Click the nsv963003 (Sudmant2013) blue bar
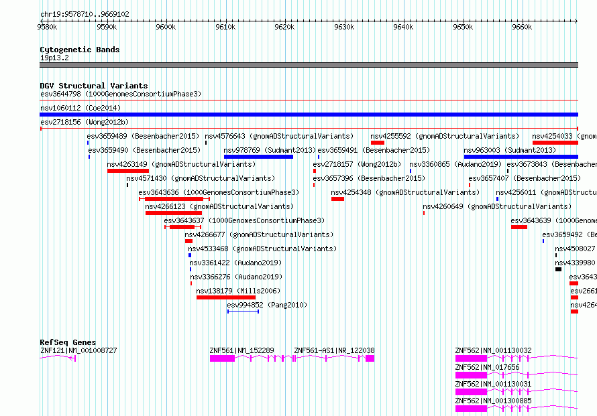Viewport: 597px width, 416px height. click(521, 157)
